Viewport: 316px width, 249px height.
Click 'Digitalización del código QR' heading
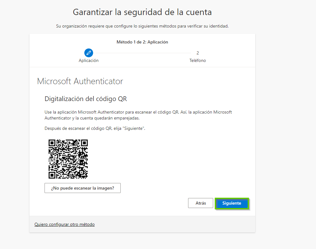(86, 99)
